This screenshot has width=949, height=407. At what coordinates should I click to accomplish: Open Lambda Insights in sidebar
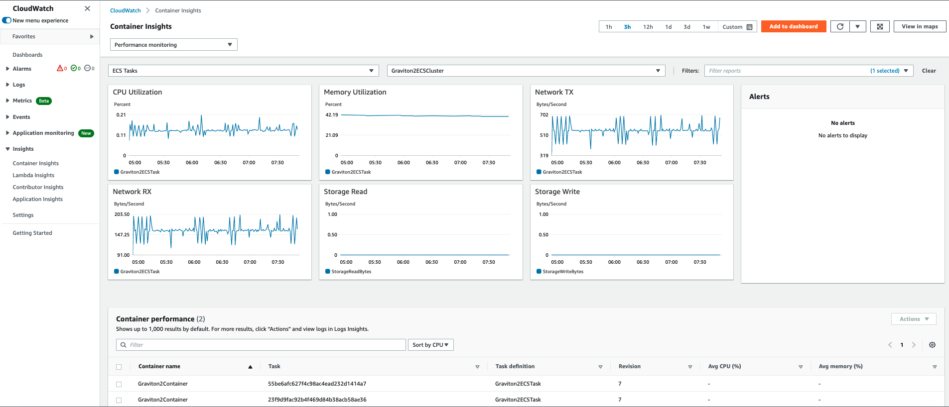(33, 175)
